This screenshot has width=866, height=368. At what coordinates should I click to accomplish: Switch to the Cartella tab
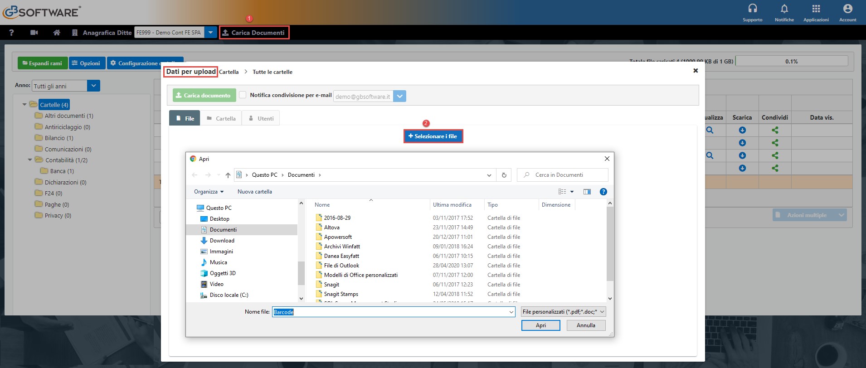[221, 118]
